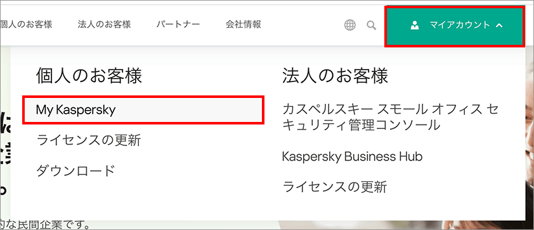Open the 法人のお客様 top navigation item
Image resolution: width=534 pixels, height=230 pixels.
(104, 25)
